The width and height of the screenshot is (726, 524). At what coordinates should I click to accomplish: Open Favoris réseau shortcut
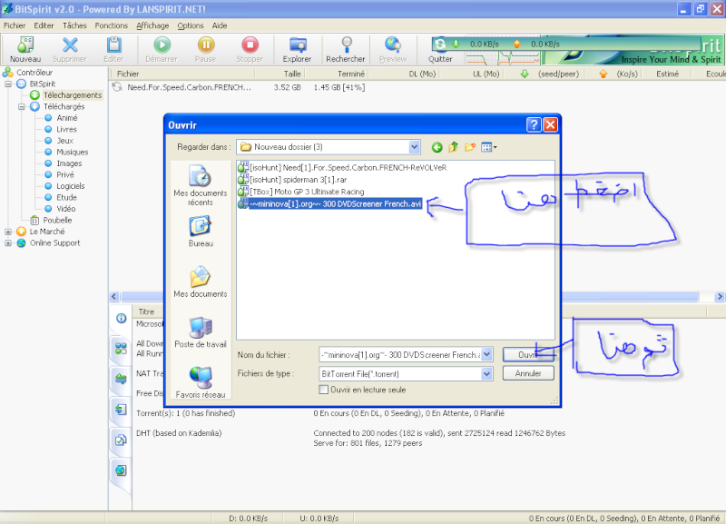[x=201, y=382]
